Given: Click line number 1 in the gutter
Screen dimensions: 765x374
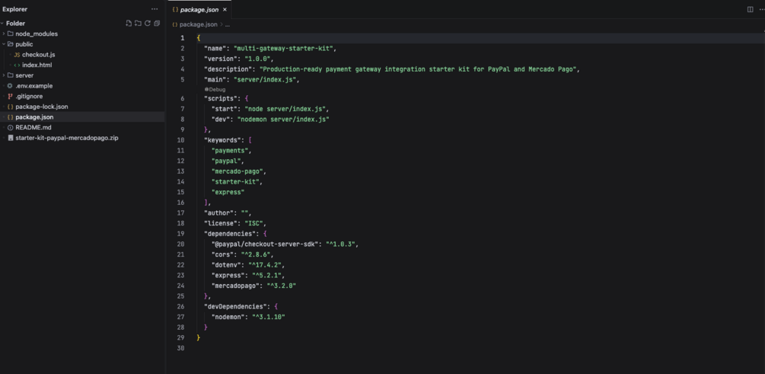Looking at the screenshot, I should coord(183,38).
